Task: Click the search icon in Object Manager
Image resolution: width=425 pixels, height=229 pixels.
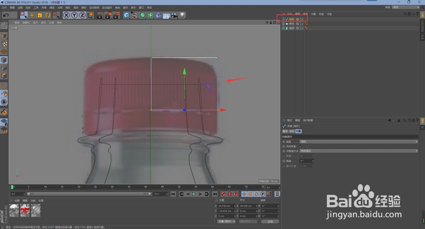Action: 405,14
